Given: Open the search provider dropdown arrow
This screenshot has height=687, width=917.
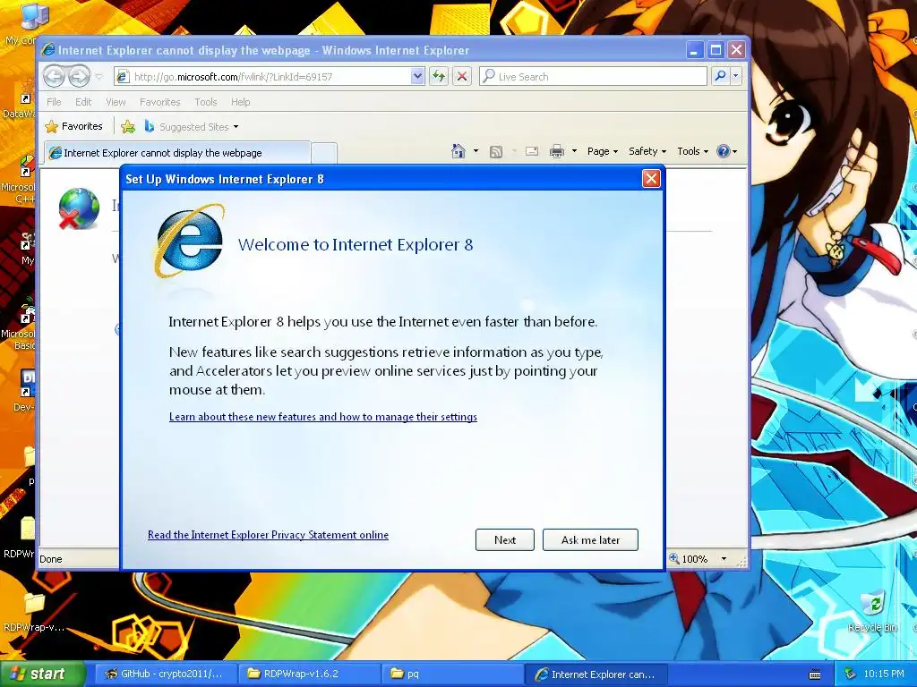Looking at the screenshot, I should pyautogui.click(x=736, y=76).
